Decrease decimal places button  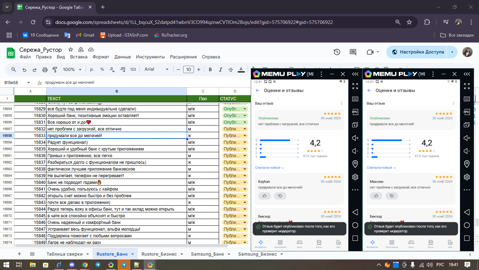coord(112,69)
